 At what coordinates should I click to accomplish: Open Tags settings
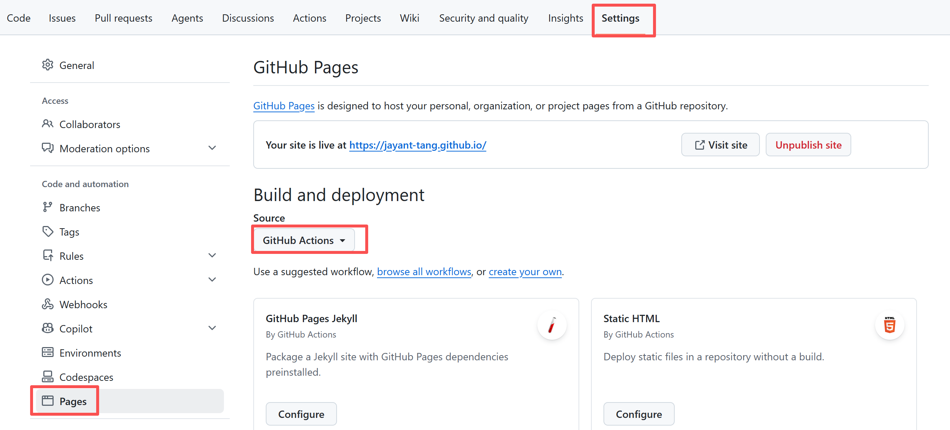pos(130,232)
